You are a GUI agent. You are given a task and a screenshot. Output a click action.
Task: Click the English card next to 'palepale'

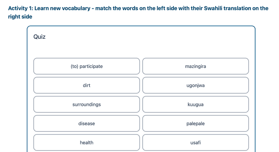(x=87, y=123)
